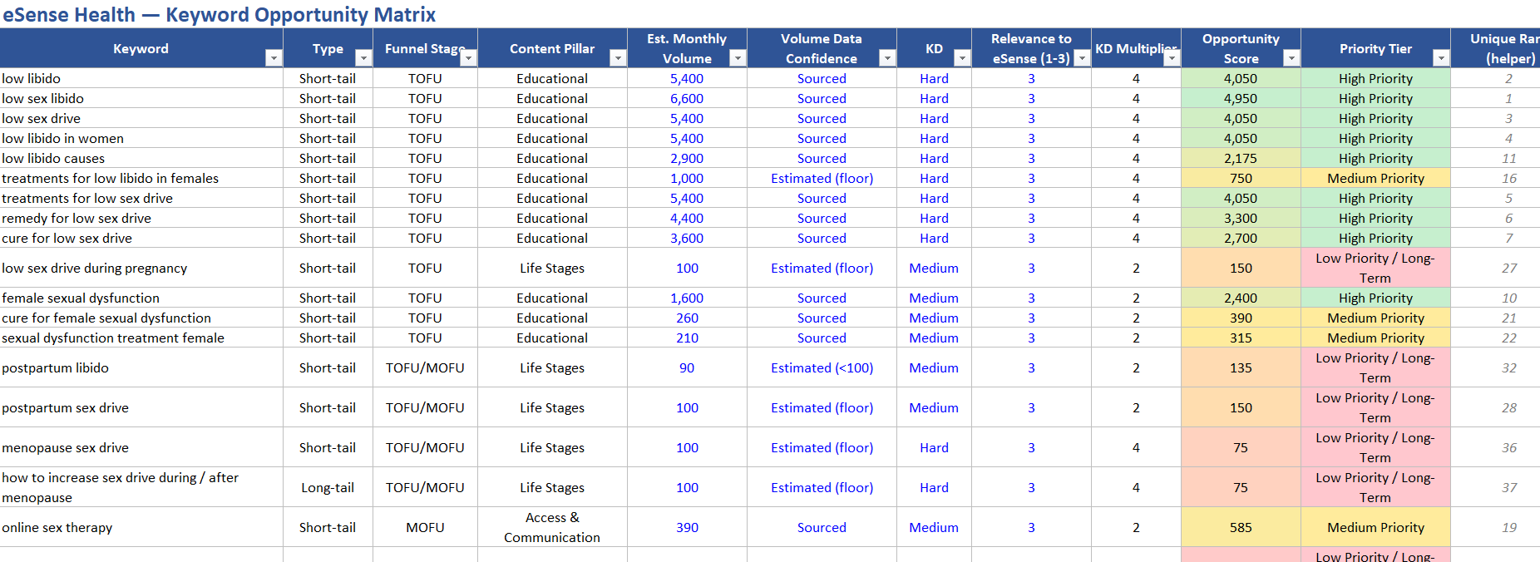Select 'female sexual dysfunction' keyword cell
The width and height of the screenshot is (1540, 562).
pyautogui.click(x=141, y=298)
